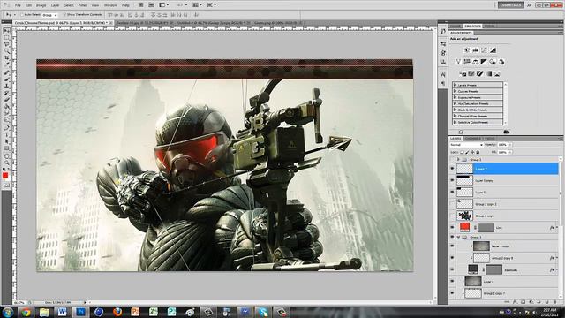Open Google Chrome from taskbar
This screenshot has height=318, width=565.
26,312
